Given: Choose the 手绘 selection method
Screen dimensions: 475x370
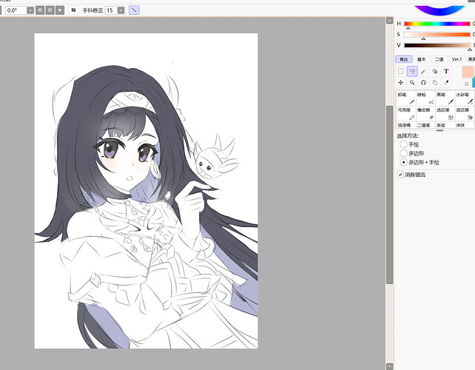Looking at the screenshot, I should pos(403,144).
